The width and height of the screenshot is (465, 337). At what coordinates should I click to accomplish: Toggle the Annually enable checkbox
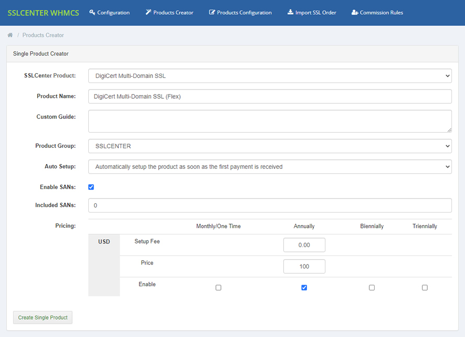[x=304, y=288]
